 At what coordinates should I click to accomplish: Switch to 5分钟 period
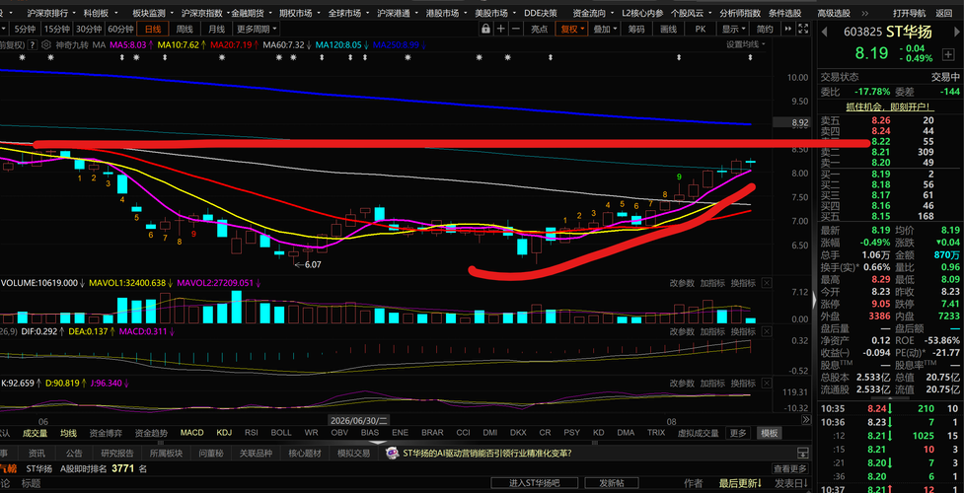click(26, 29)
